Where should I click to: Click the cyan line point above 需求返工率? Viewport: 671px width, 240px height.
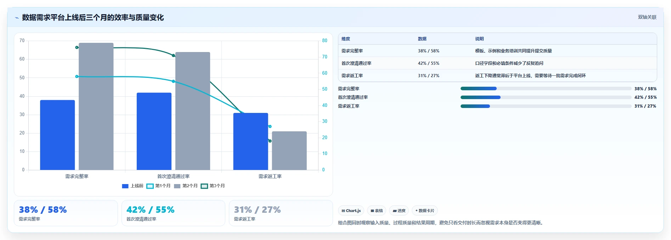tap(270, 126)
